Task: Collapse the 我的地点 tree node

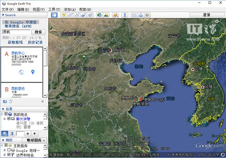Action: pos(2,114)
